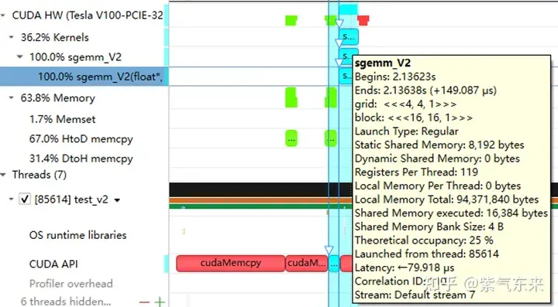Collapse the Threads (7) section

[x=3, y=175]
